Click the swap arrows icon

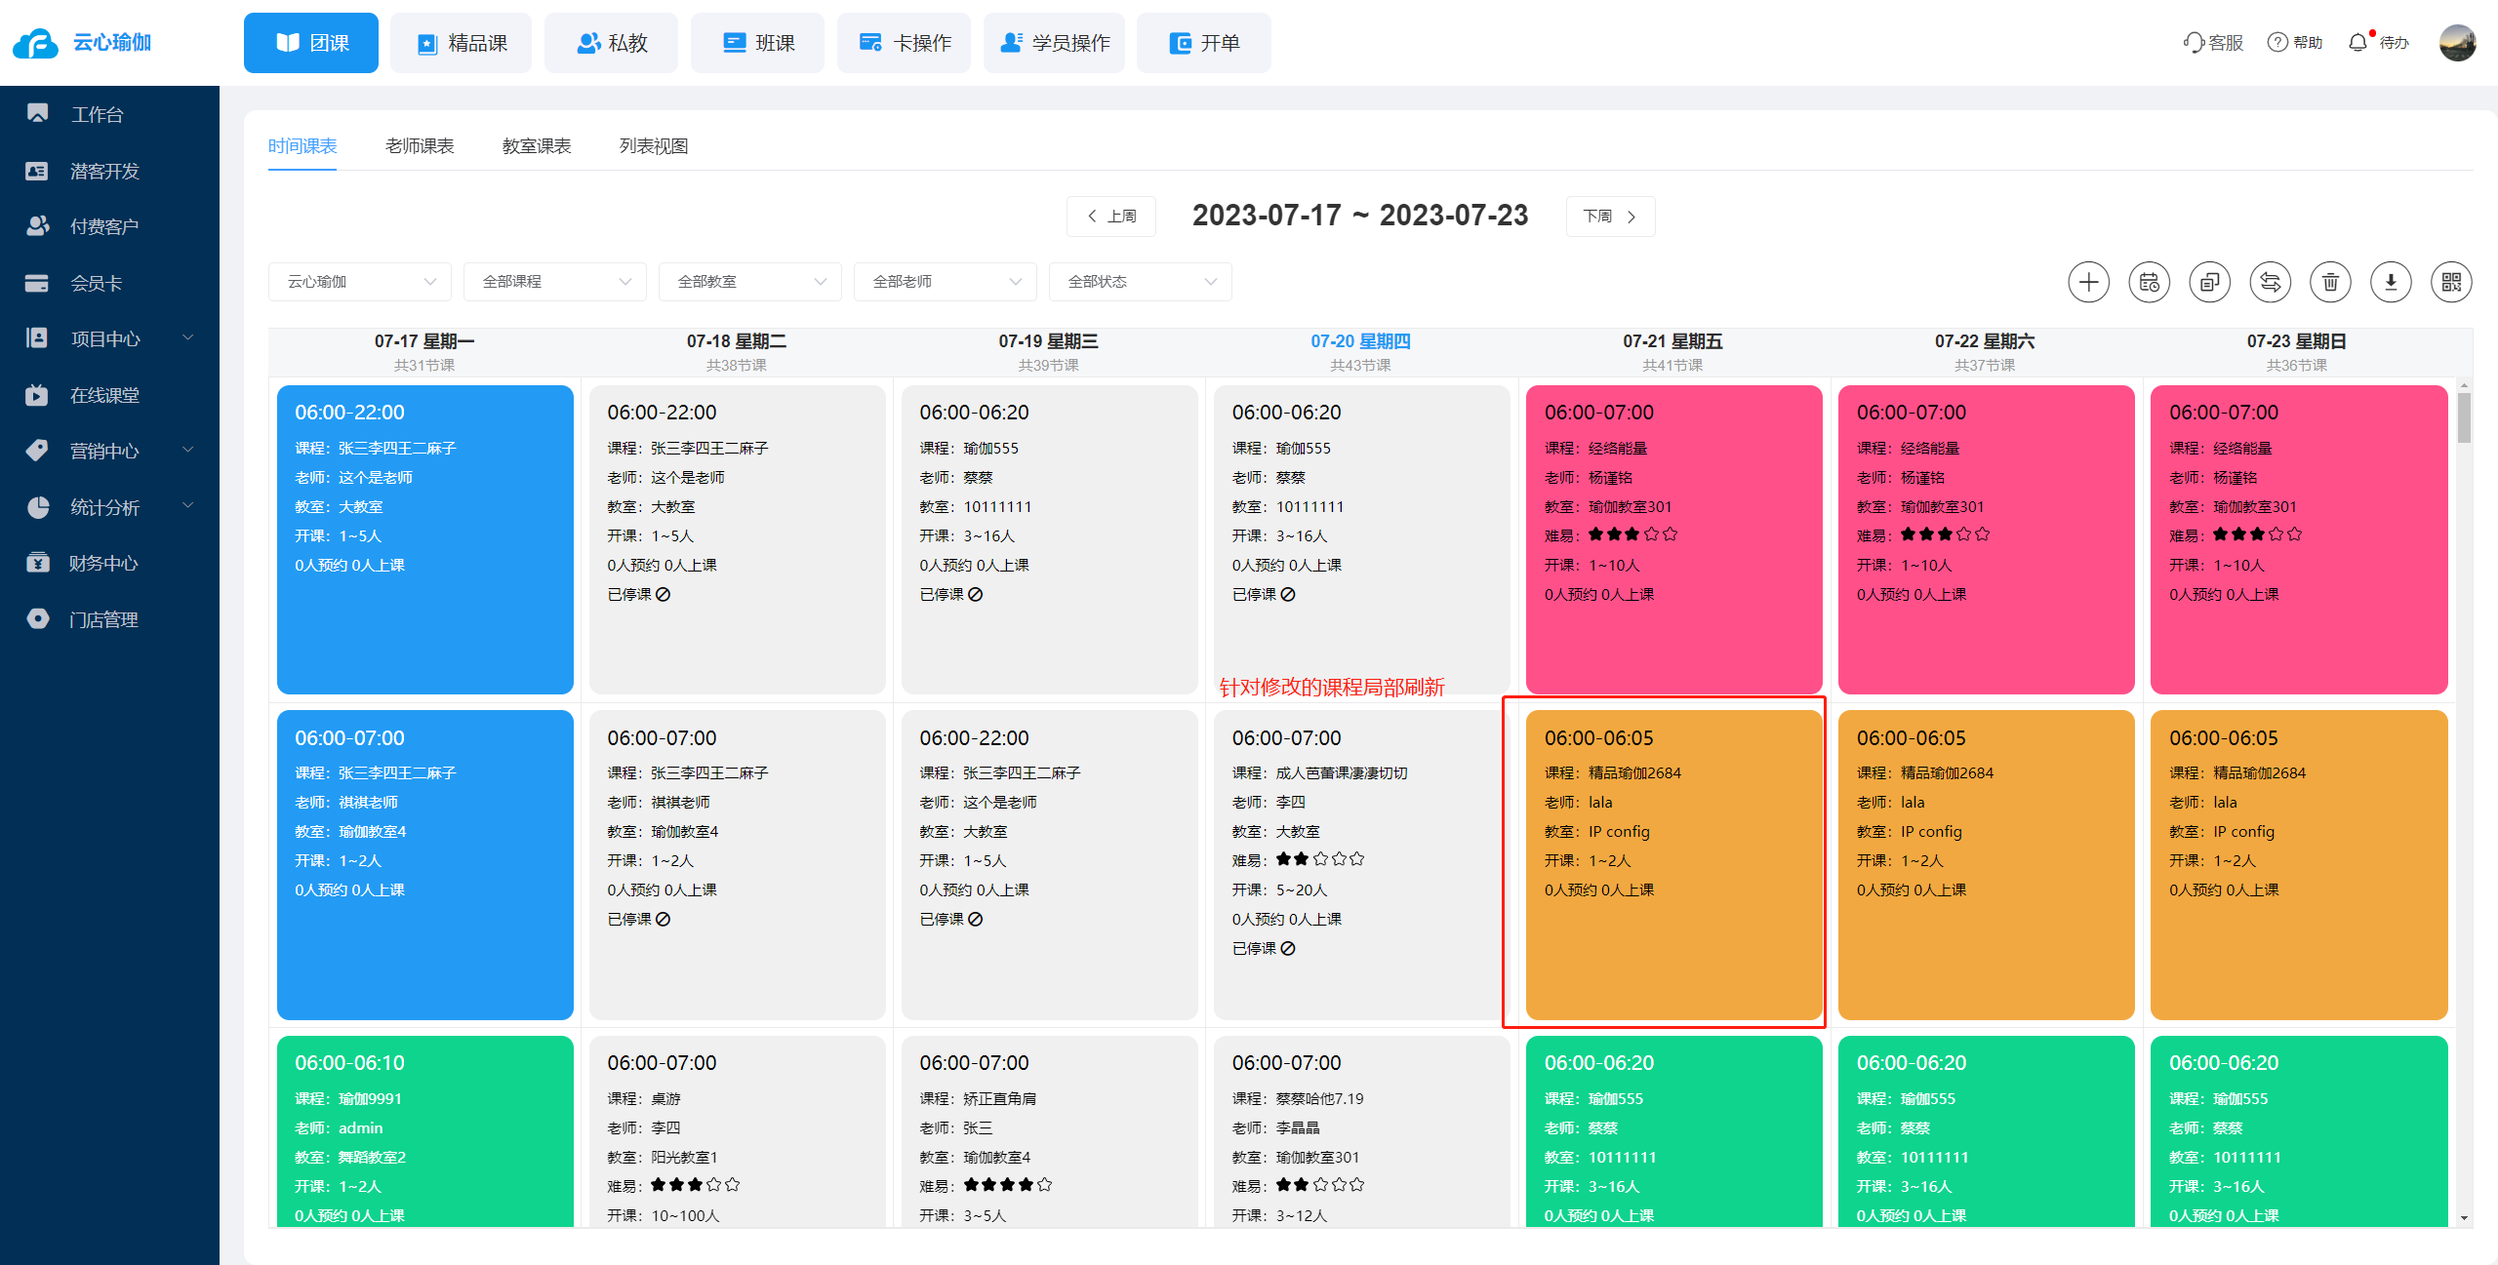coord(2270,282)
